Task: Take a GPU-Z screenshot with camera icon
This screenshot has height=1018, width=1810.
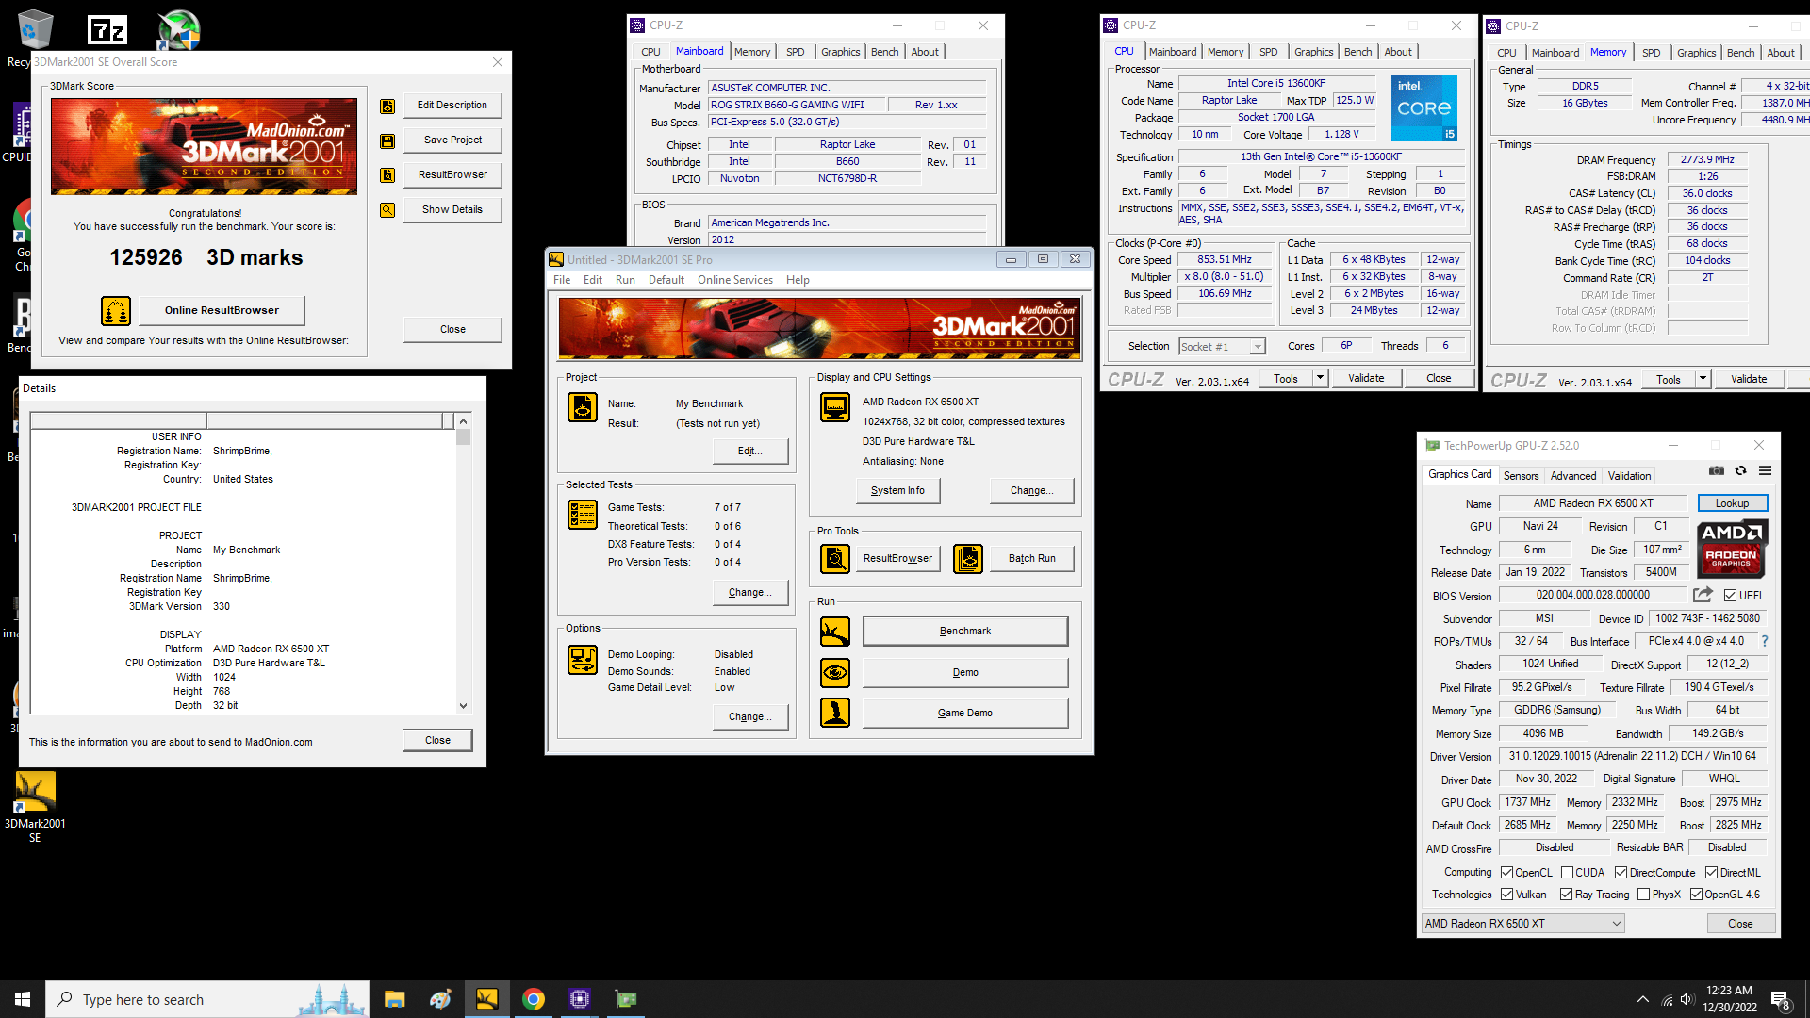Action: tap(1717, 470)
